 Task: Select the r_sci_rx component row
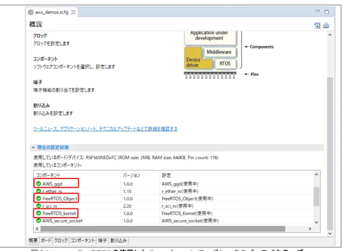tap(173, 206)
